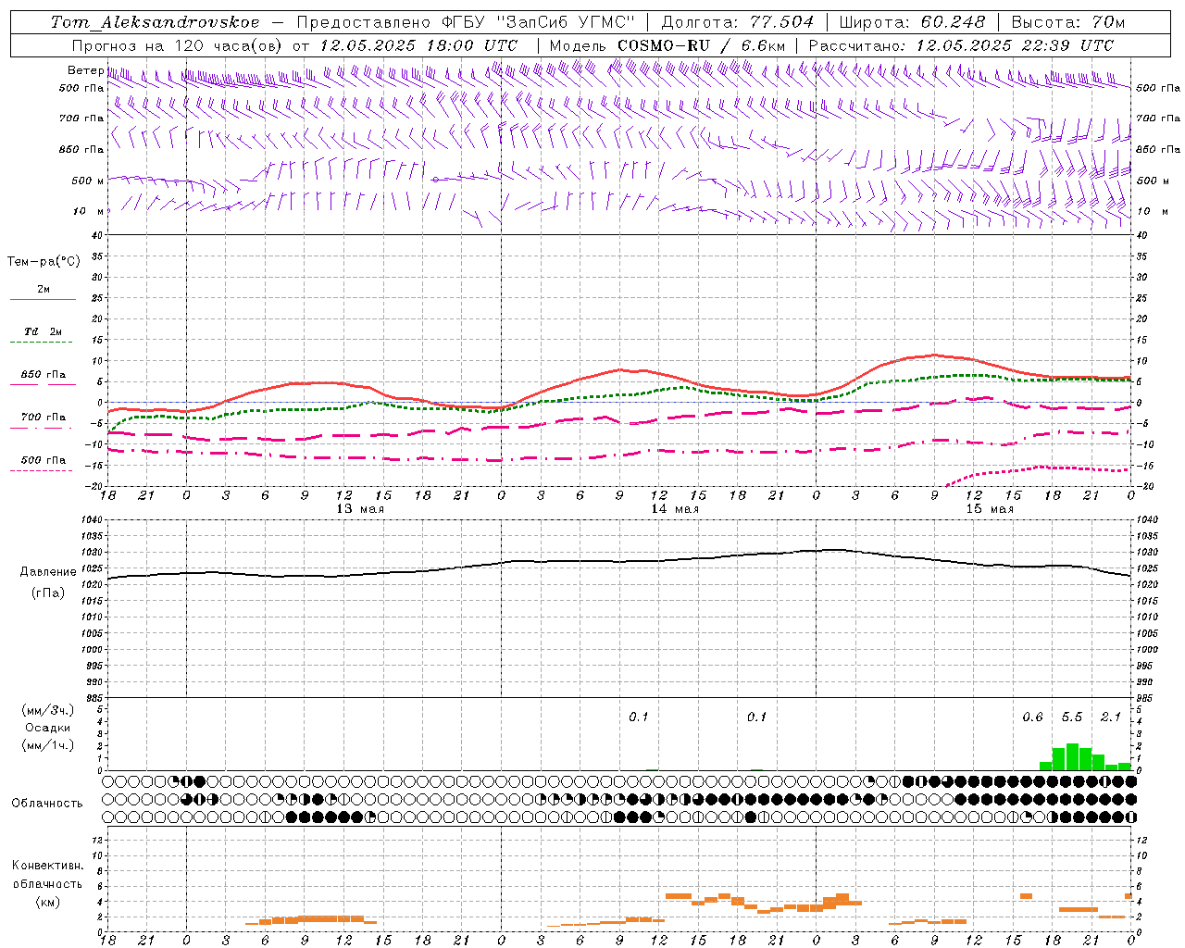The height and width of the screenshot is (948, 1185).
Task: Click the Ветер wind panel label
Action: pos(85,70)
